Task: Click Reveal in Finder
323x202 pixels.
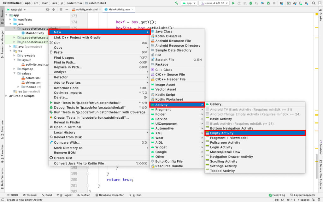Action: [x=99, y=122]
